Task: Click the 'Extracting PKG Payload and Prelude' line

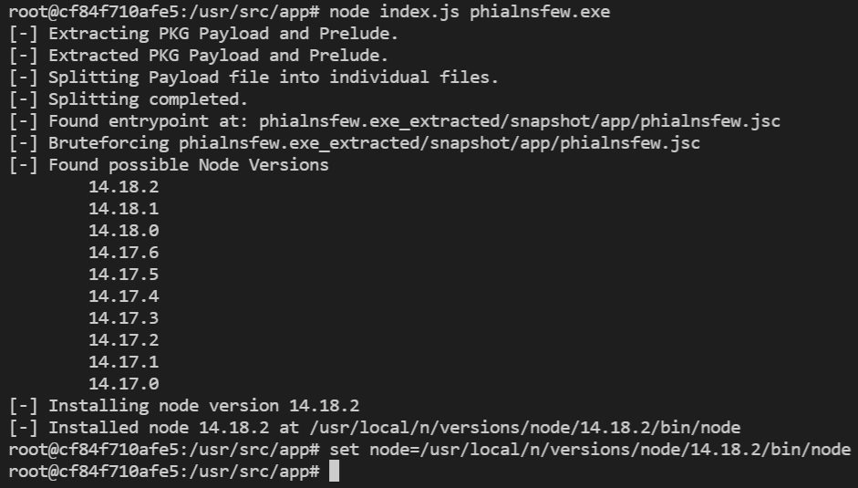Action: click(x=203, y=34)
